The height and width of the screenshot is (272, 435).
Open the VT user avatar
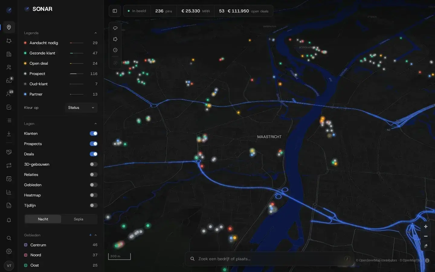9,266
